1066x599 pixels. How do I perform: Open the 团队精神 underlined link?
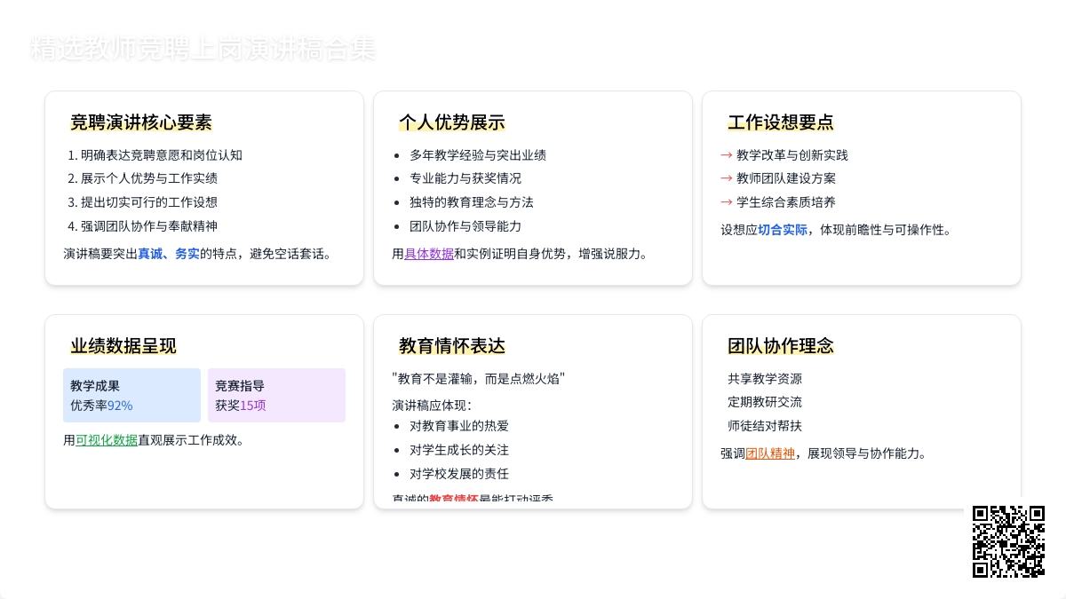770,453
